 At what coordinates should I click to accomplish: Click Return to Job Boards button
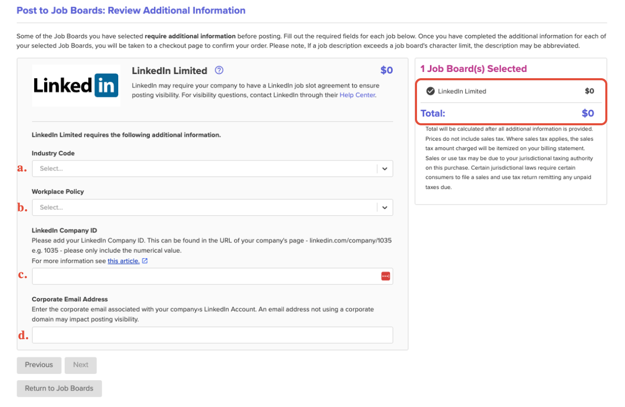tap(59, 388)
